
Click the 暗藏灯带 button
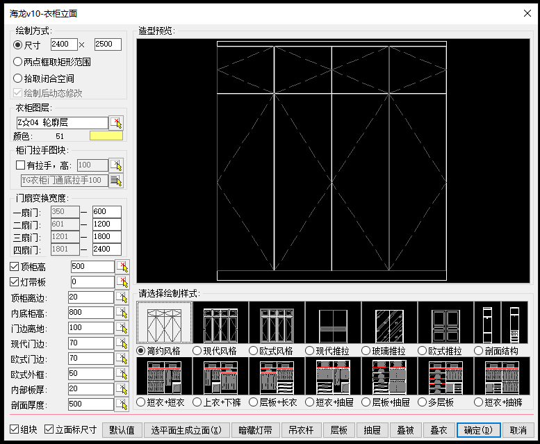tap(255, 430)
